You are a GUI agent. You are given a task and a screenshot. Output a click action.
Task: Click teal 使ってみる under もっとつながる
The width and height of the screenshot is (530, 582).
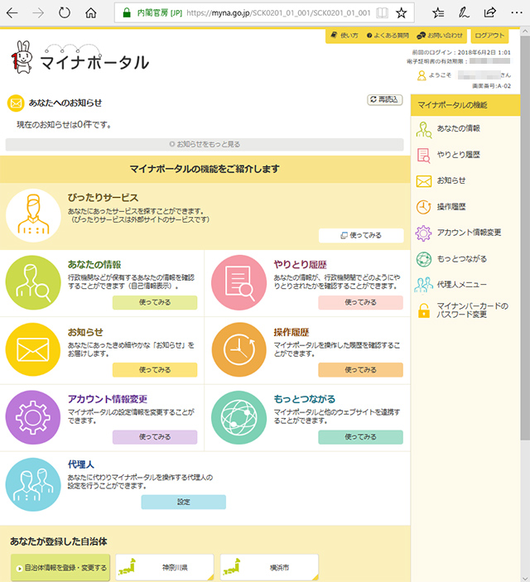[x=360, y=437]
